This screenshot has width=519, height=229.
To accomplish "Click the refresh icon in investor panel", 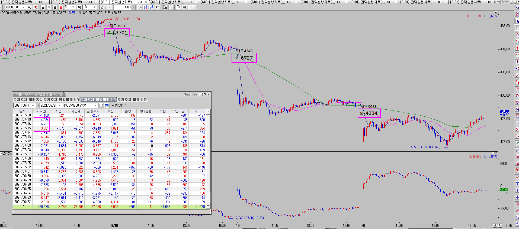I will point(101,106).
